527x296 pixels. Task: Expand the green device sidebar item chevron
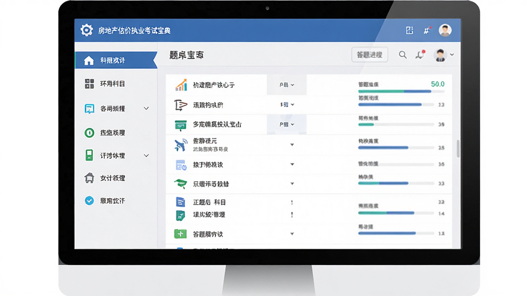146,155
